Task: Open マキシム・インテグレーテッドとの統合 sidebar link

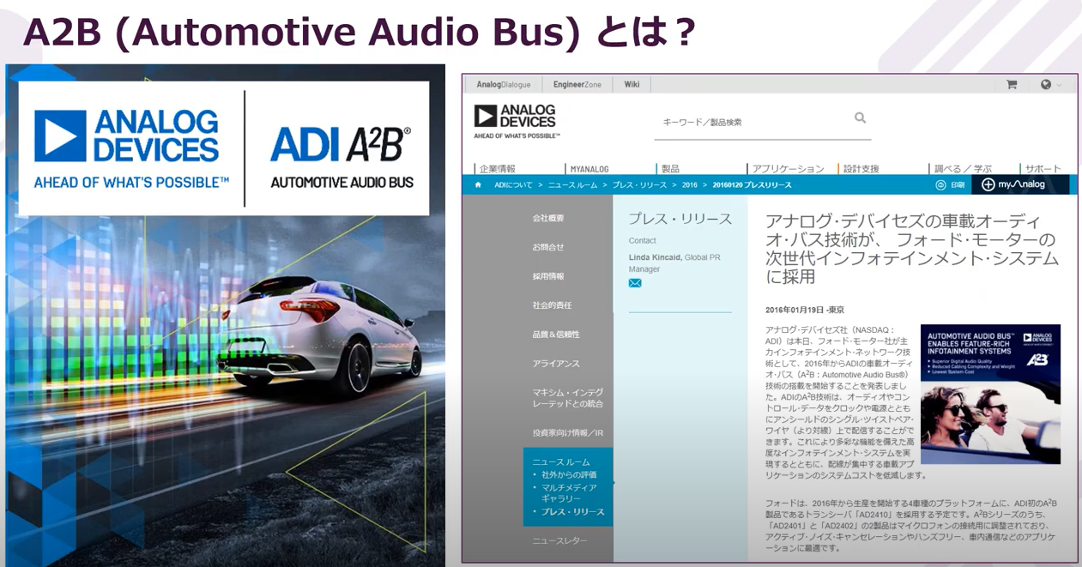Action: click(568, 398)
